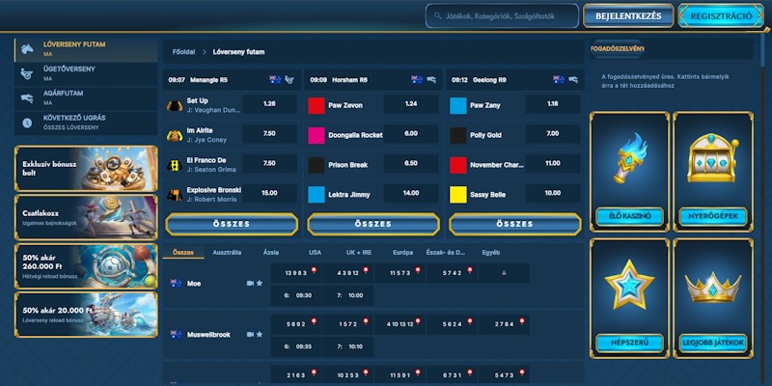
Task: Select odds 15.00 for Explosive Bronski
Action: click(x=269, y=194)
